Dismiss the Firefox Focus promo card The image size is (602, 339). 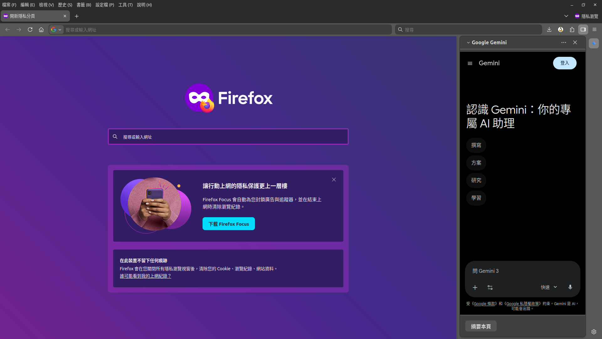pos(334,180)
